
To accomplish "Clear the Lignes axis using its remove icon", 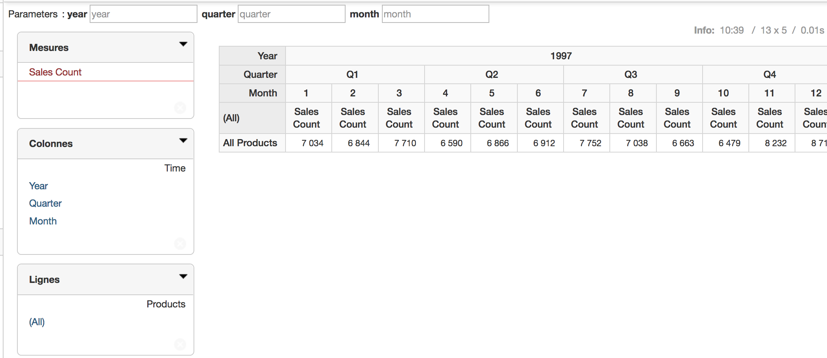I will pos(180,344).
